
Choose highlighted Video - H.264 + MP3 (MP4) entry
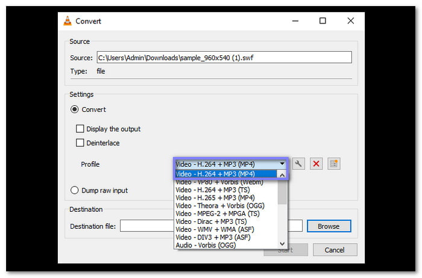(x=226, y=174)
